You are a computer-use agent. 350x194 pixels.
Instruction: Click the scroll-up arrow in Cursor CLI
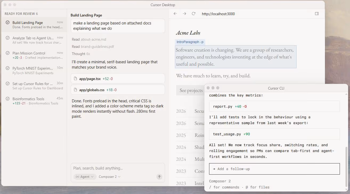(346, 94)
